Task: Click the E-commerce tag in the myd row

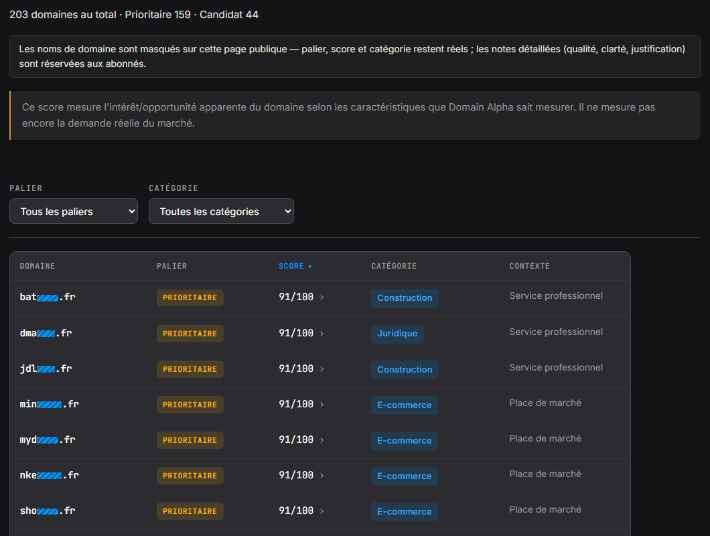Action: [x=405, y=440]
